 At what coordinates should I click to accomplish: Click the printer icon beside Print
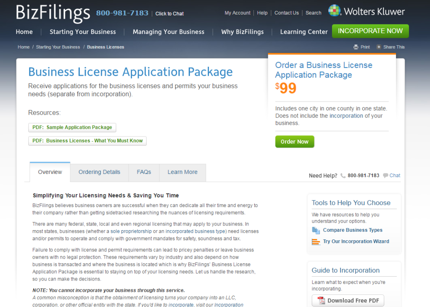coord(356,47)
